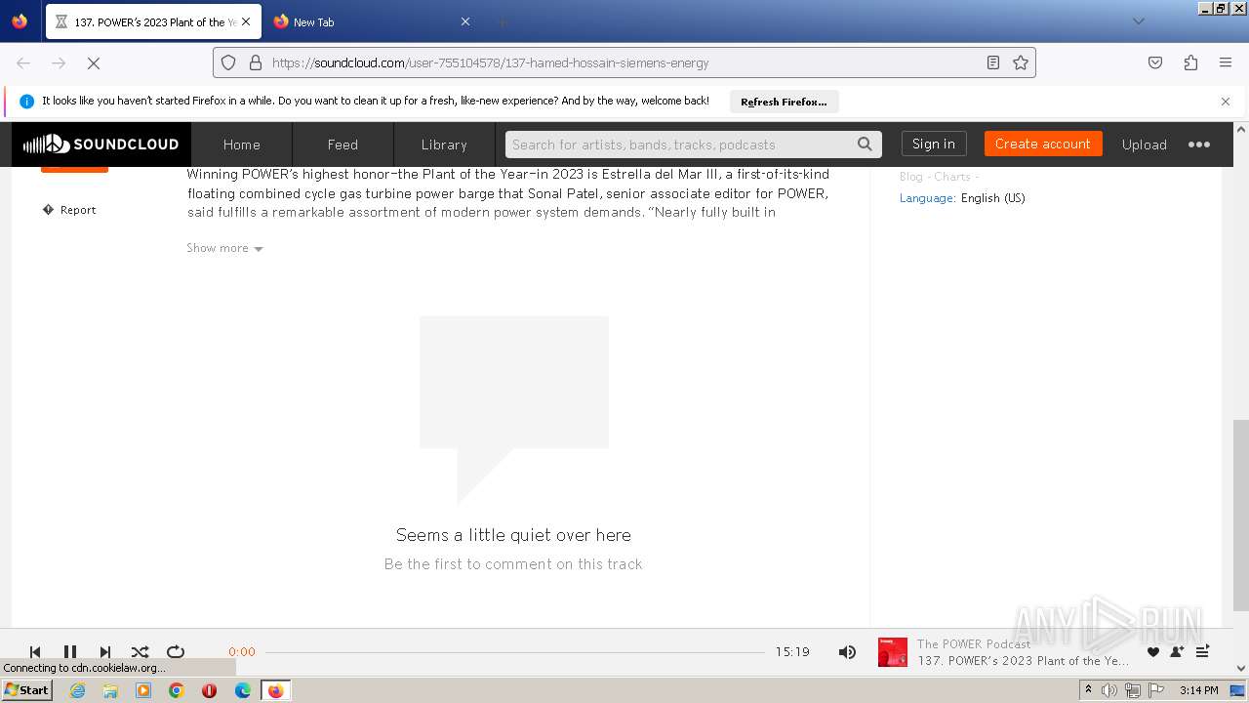Open the SoundCloud Library page

tap(444, 145)
